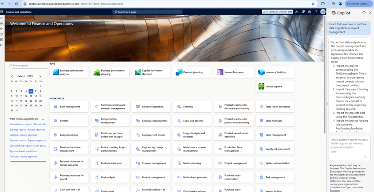Open the Invoice capture app tile
The height and width of the screenshot is (192, 374).
pyautogui.click(x=275, y=86)
